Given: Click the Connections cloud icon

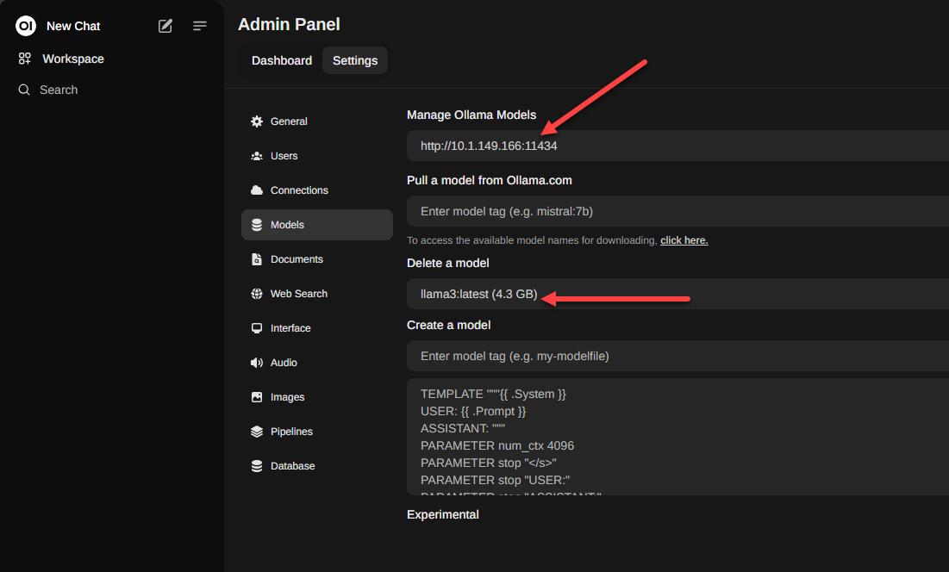Looking at the screenshot, I should pos(257,190).
